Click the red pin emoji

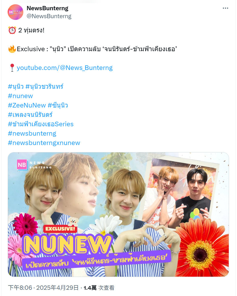[12, 68]
